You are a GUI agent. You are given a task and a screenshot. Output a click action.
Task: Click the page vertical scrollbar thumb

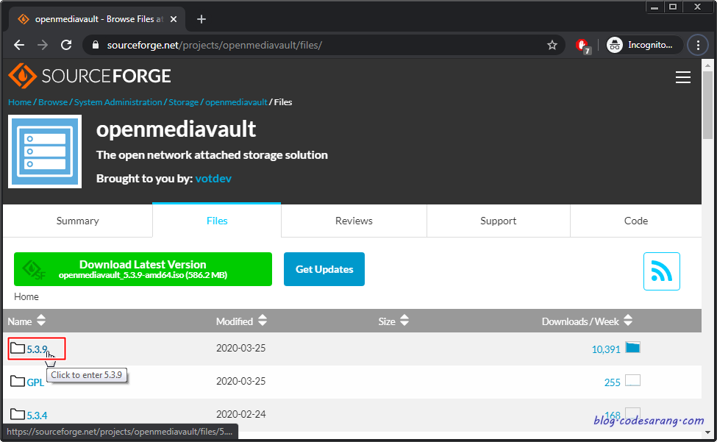pyautogui.click(x=708, y=106)
